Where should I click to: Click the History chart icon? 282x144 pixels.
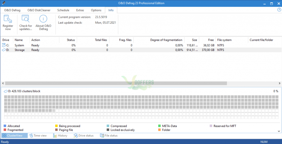pyautogui.click(x=55, y=136)
